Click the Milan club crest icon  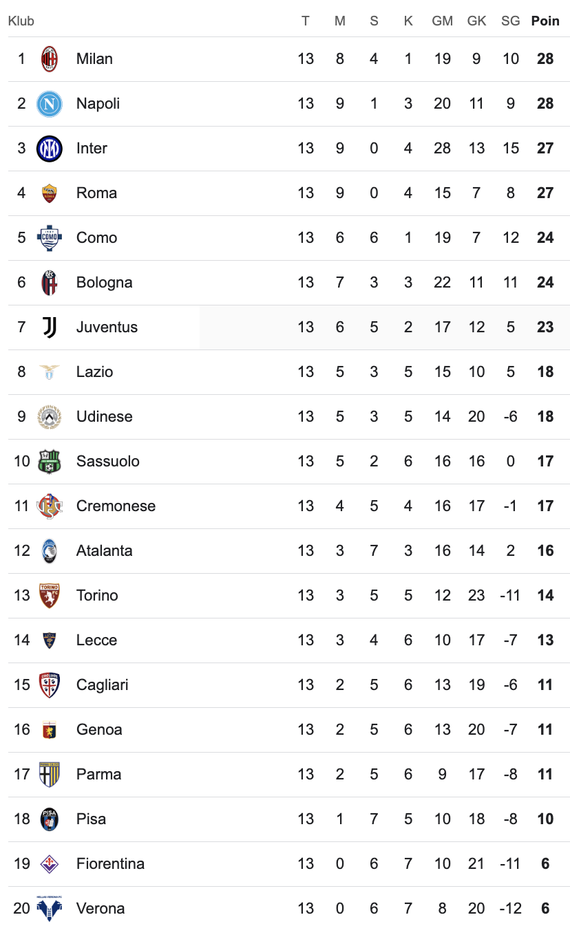click(50, 59)
